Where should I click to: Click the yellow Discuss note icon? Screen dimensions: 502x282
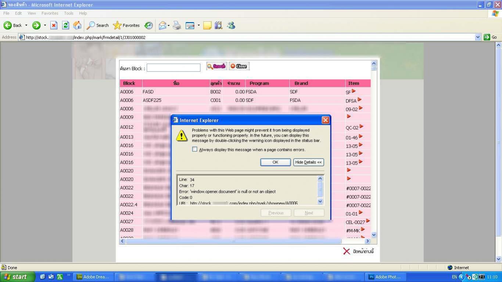[207, 25]
